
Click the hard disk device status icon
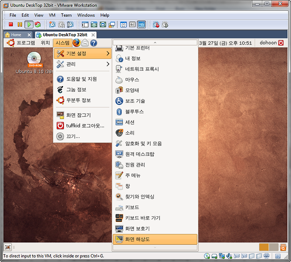click(x=214, y=256)
